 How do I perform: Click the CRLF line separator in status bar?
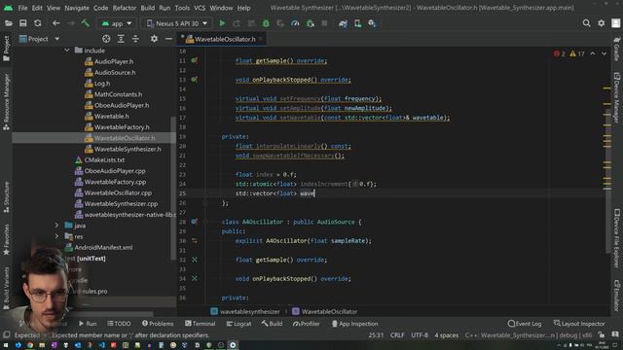397,335
